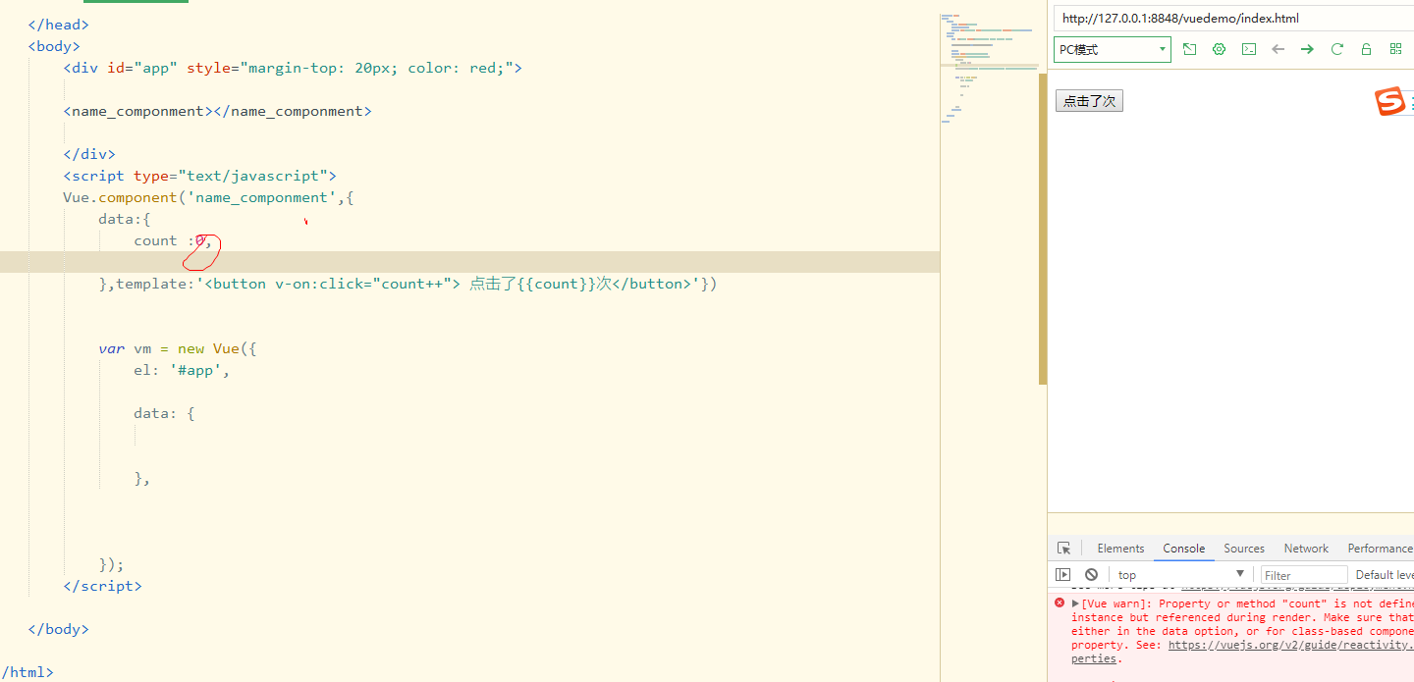The width and height of the screenshot is (1414, 682).
Task: Switch to the Elements tab in DevTools
Action: [x=1120, y=549]
